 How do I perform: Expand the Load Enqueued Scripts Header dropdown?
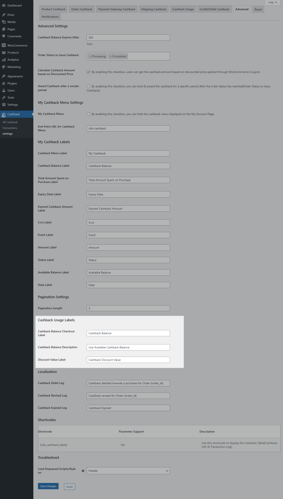(128, 471)
